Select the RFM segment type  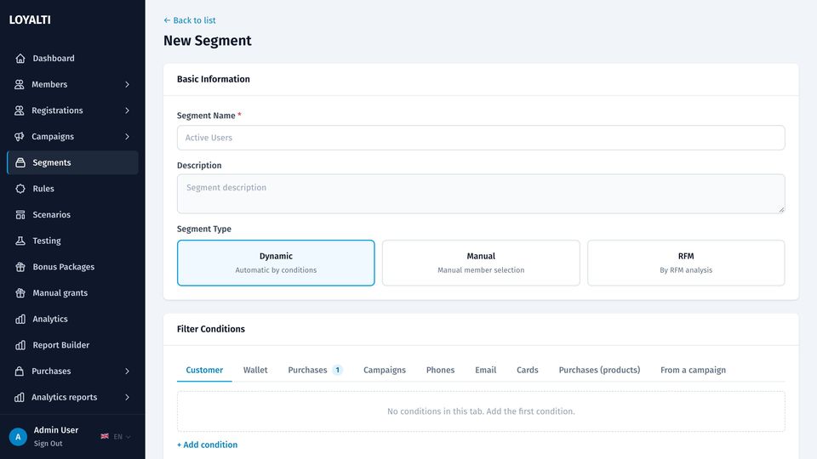point(686,263)
